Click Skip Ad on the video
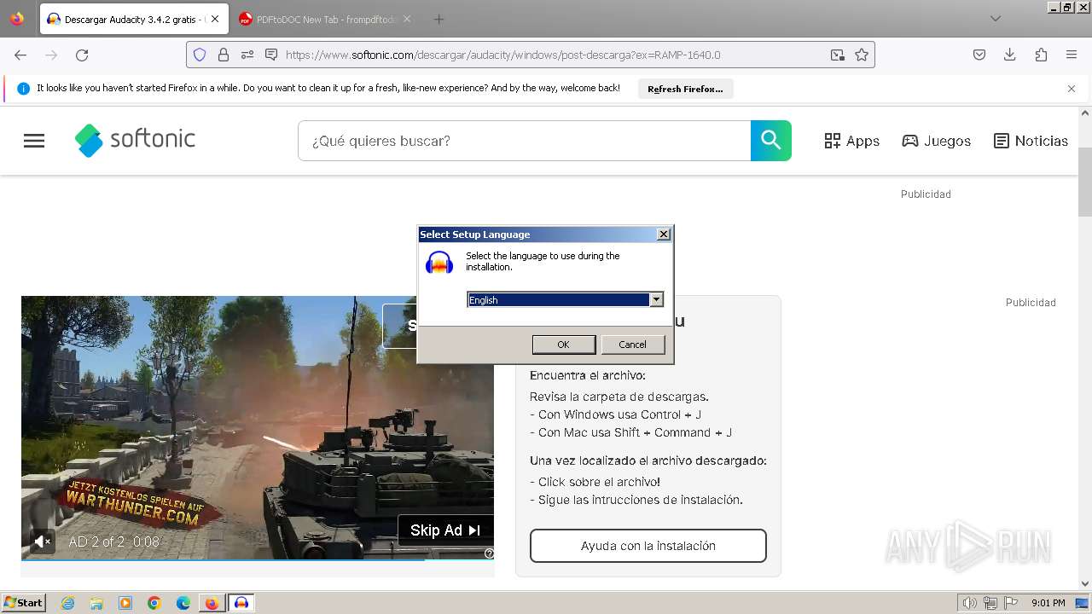The width and height of the screenshot is (1092, 614). tap(445, 530)
